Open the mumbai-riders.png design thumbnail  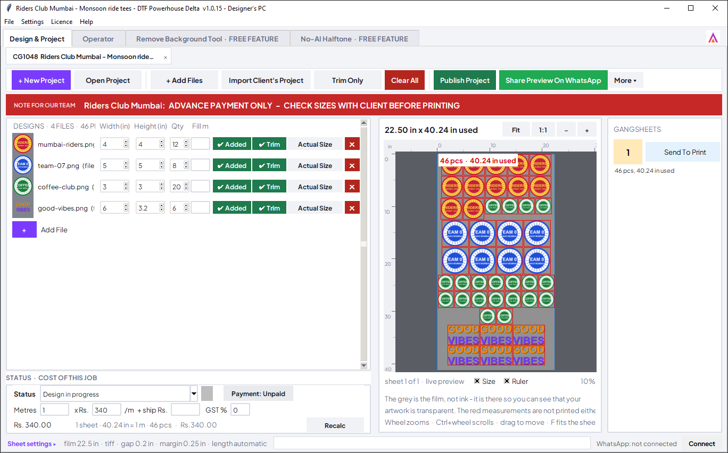[23, 144]
